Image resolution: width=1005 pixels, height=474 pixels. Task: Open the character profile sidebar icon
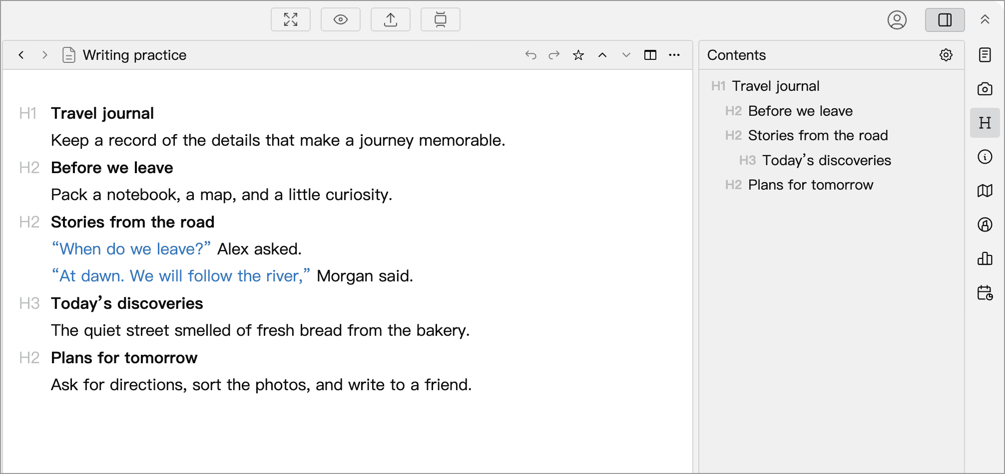coord(985,225)
